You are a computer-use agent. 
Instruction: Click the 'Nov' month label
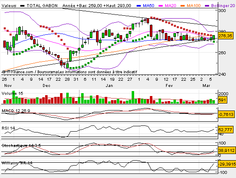pyautogui.click(x=8, y=85)
